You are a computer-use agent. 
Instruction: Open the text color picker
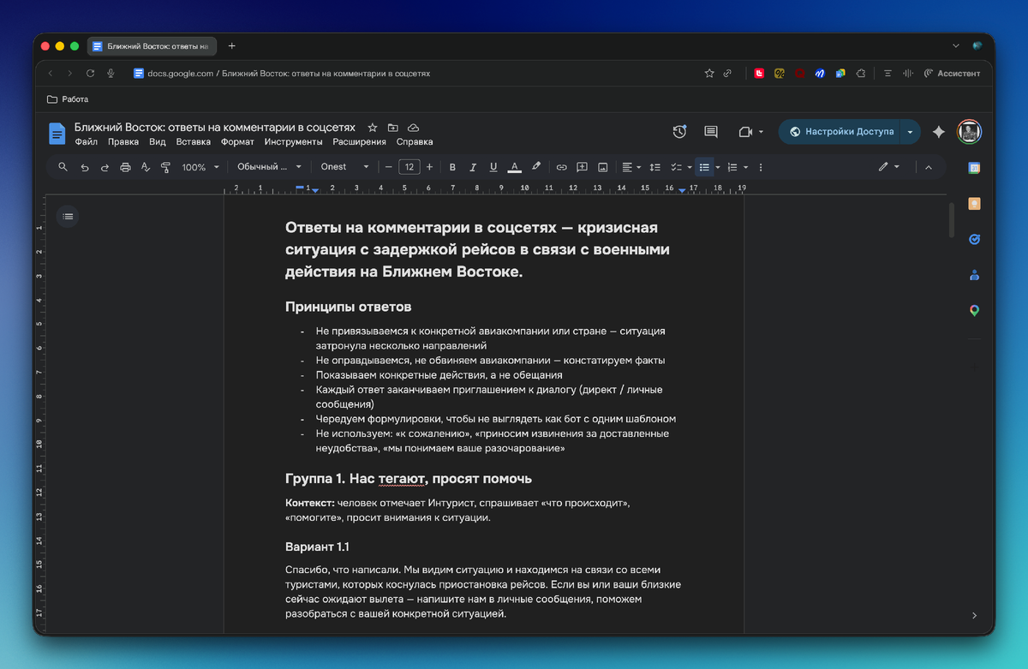[x=515, y=167]
